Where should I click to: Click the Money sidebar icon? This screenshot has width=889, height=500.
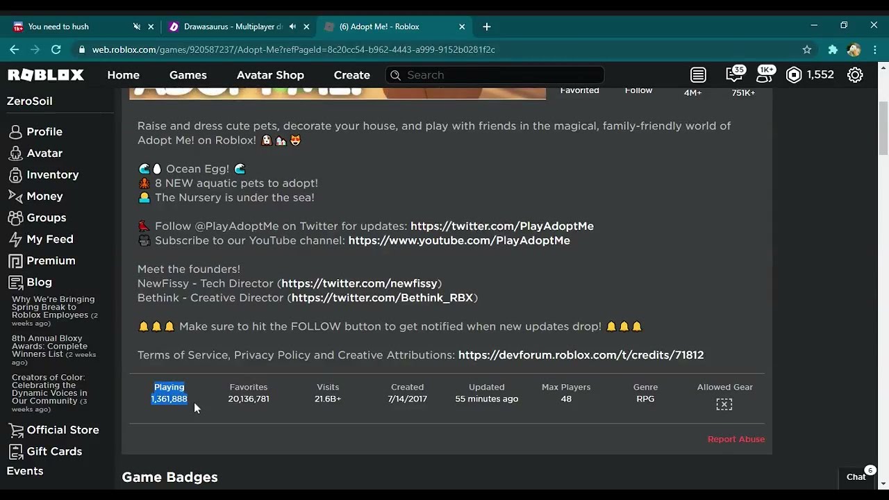click(x=15, y=197)
